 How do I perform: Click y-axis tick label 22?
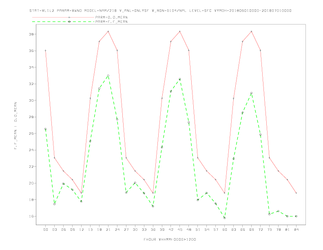point(31,167)
